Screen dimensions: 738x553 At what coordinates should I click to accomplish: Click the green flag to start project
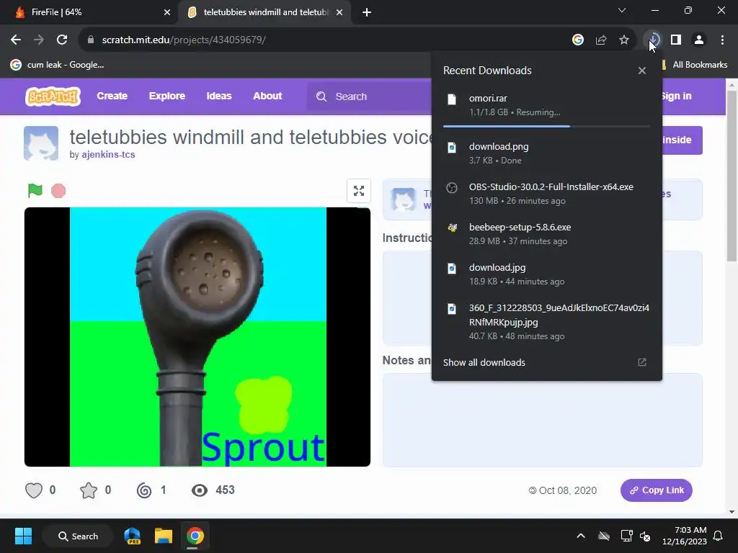(x=35, y=190)
